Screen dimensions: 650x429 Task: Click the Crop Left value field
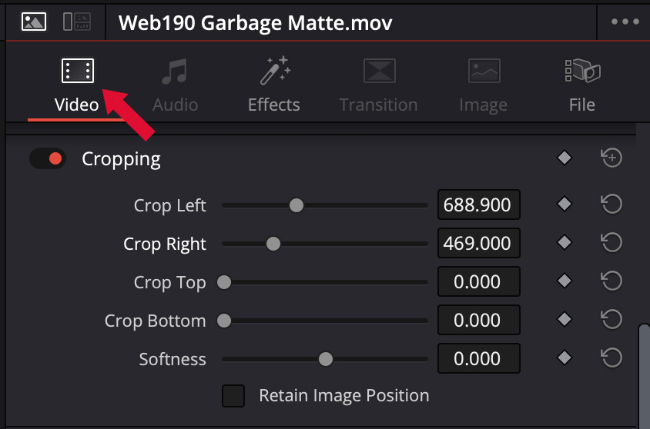[x=478, y=205]
